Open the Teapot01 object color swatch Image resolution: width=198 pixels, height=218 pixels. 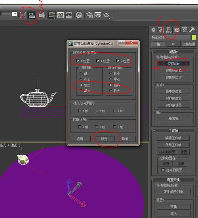[x=194, y=37]
